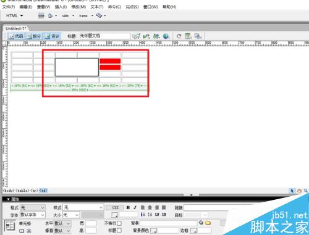Open the 背景颜色 color swatch

pyautogui.click(x=153, y=231)
